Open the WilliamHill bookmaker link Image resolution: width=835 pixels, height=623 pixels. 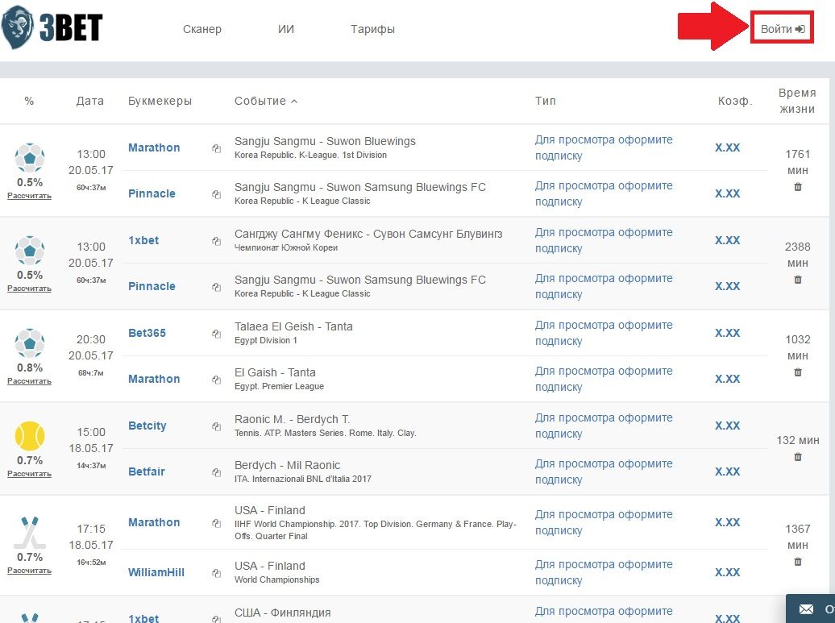pyautogui.click(x=156, y=572)
